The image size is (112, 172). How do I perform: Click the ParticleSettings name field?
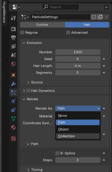pyautogui.click(x=60, y=17)
